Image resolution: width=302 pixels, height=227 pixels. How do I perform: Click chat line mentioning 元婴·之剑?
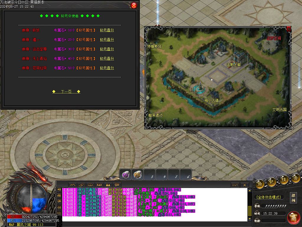[124, 207]
